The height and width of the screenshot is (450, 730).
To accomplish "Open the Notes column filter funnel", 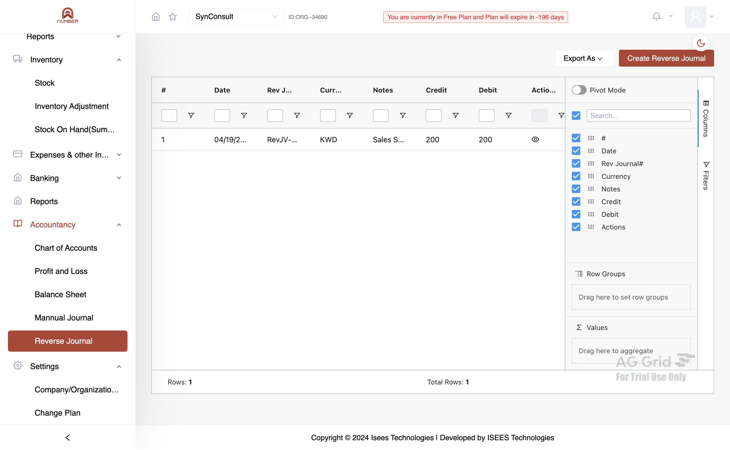I will (x=403, y=116).
